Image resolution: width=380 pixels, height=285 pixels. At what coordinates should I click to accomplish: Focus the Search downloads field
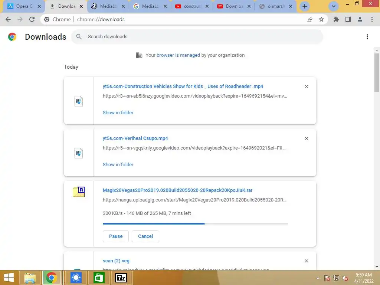click(x=197, y=37)
